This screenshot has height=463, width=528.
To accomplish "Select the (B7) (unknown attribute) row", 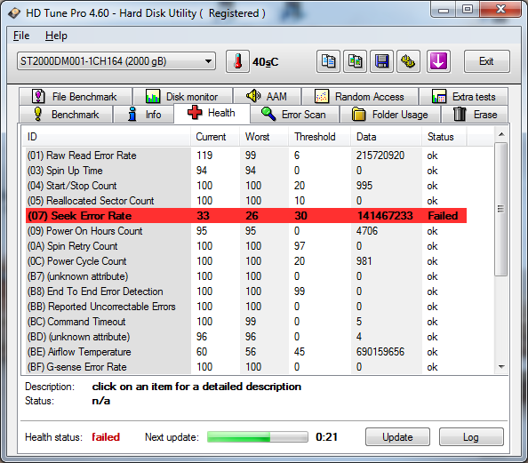I will (246, 276).
